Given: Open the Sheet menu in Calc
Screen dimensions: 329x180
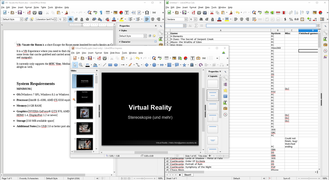Looking at the screenshot, I should coord(200,7).
